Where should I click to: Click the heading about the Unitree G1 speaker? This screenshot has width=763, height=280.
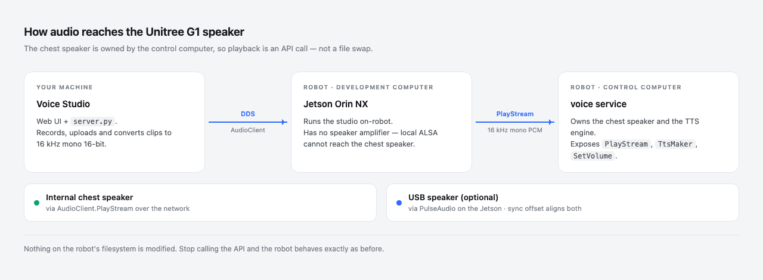coord(134,32)
